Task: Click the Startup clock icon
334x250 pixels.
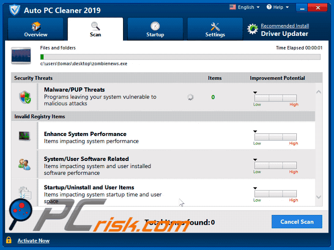Action: (155, 26)
